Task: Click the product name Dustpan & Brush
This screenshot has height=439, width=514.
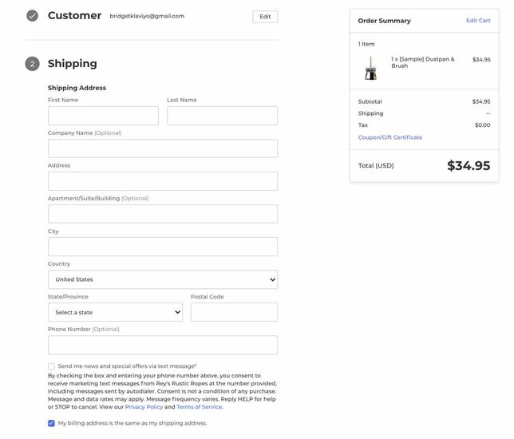Action: tap(423, 62)
